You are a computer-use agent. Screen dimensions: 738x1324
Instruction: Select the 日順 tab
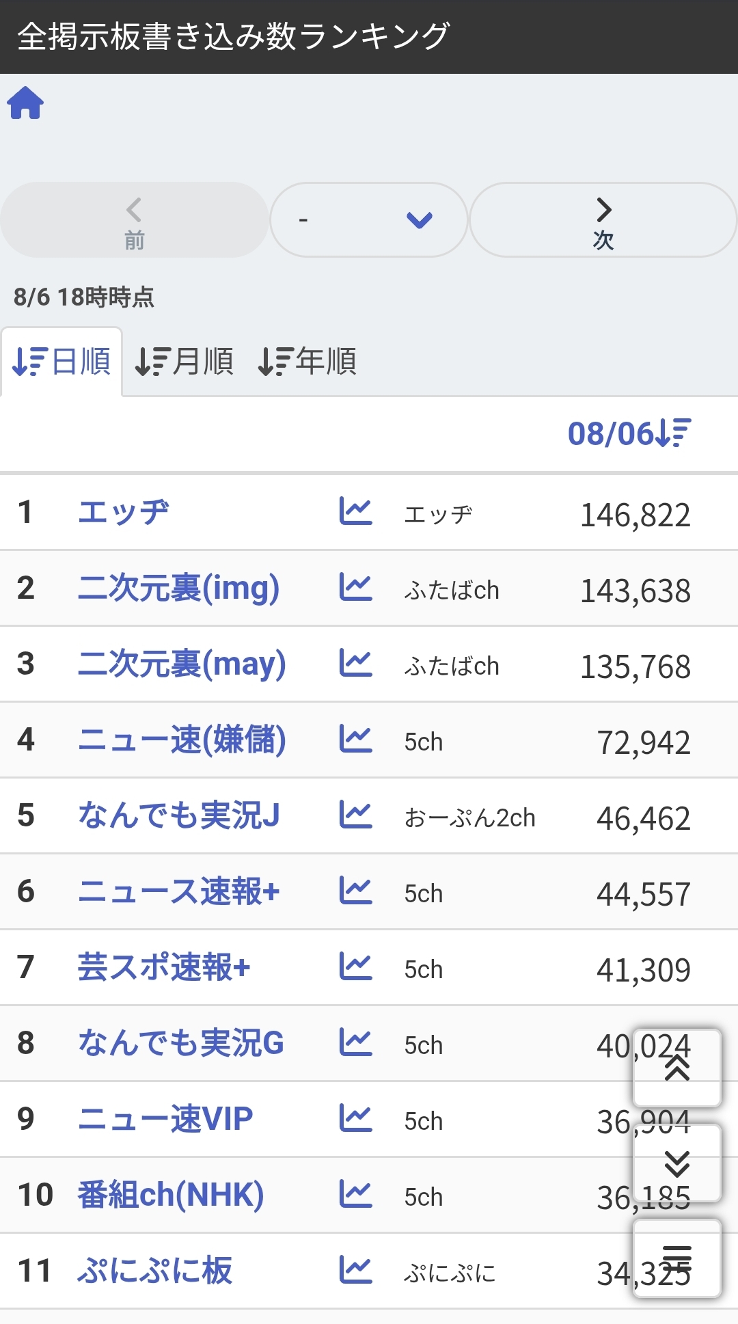(61, 361)
